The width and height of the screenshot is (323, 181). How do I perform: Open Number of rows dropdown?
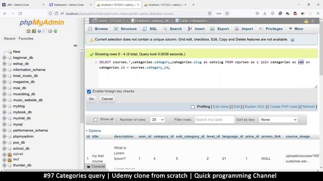pos(157,120)
